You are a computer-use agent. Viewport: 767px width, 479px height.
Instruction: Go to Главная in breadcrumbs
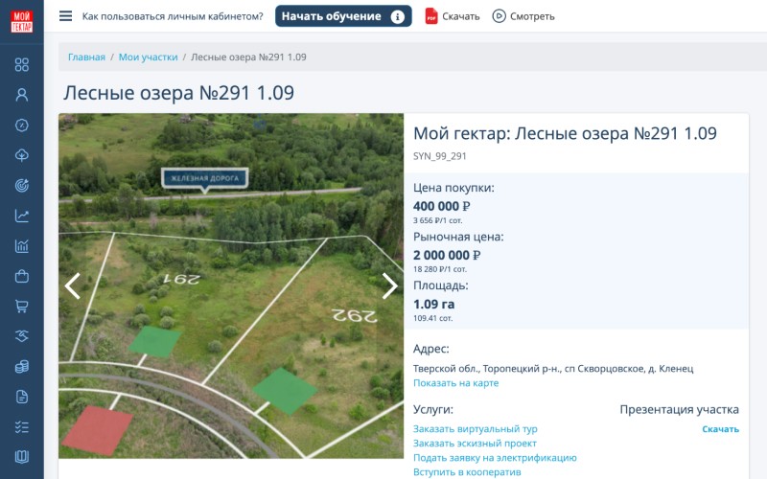click(86, 57)
